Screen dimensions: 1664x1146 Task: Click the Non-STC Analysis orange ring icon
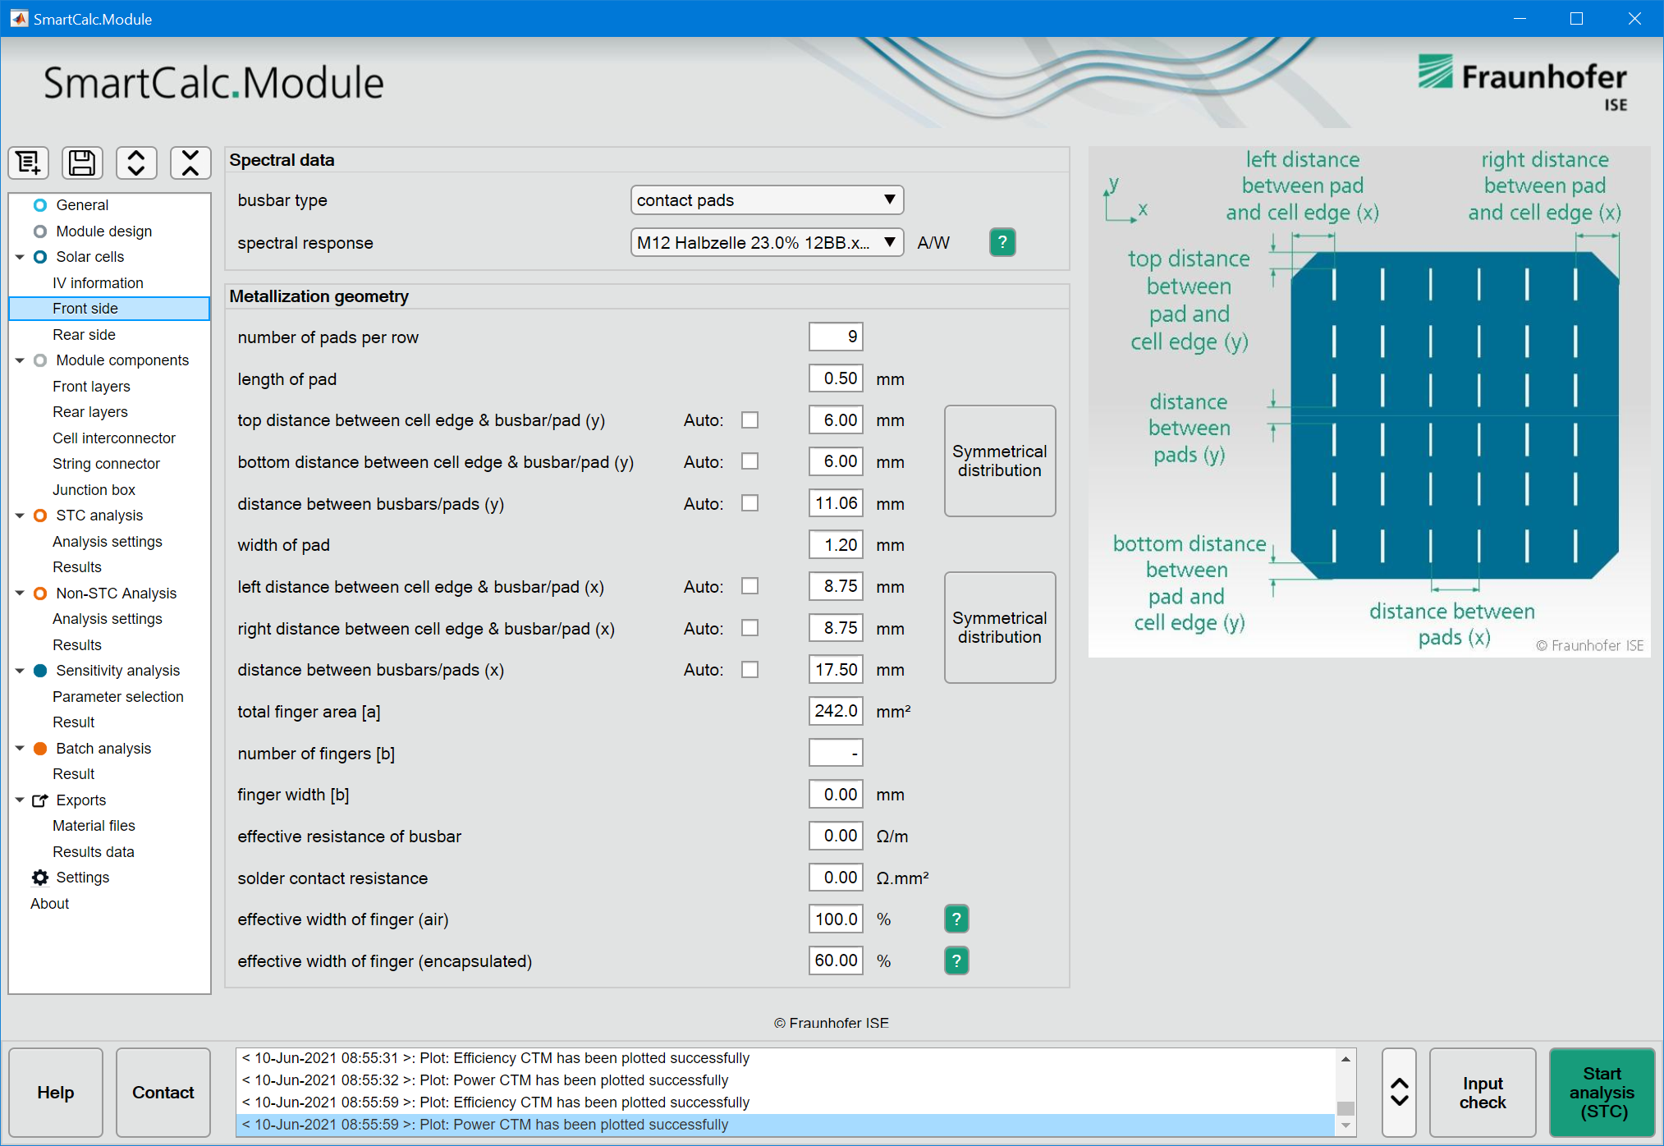pos(39,594)
